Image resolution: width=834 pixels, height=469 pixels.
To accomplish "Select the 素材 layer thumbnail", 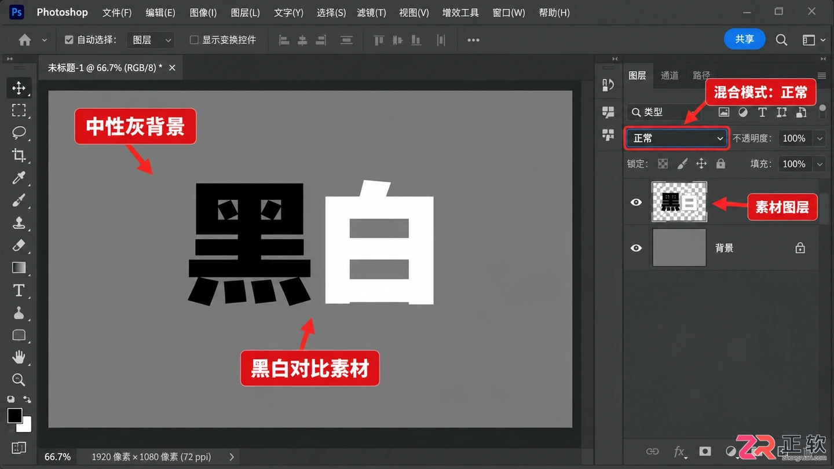I will [x=679, y=202].
